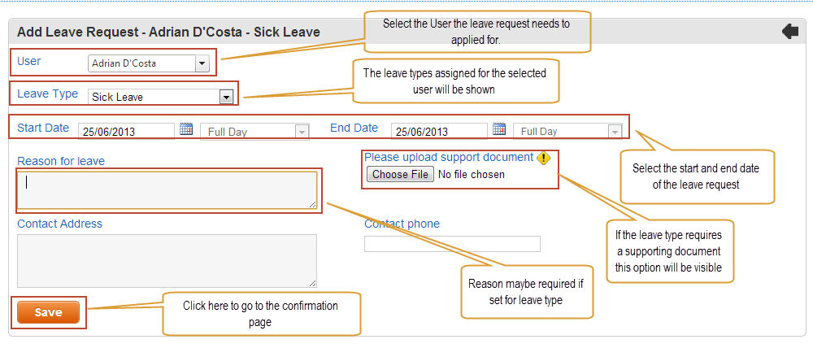Click the back arrow icon in header
The width and height of the screenshot is (813, 348).
pos(790,33)
